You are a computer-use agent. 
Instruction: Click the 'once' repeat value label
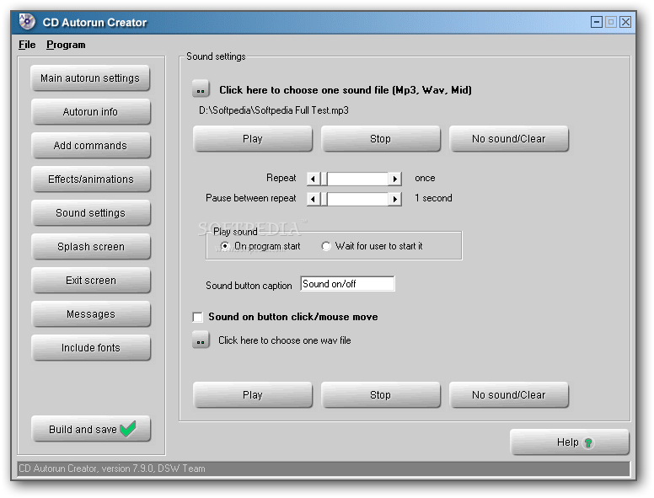pos(425,178)
